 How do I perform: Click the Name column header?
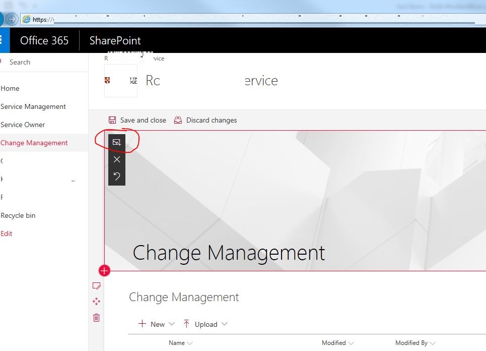(x=177, y=343)
